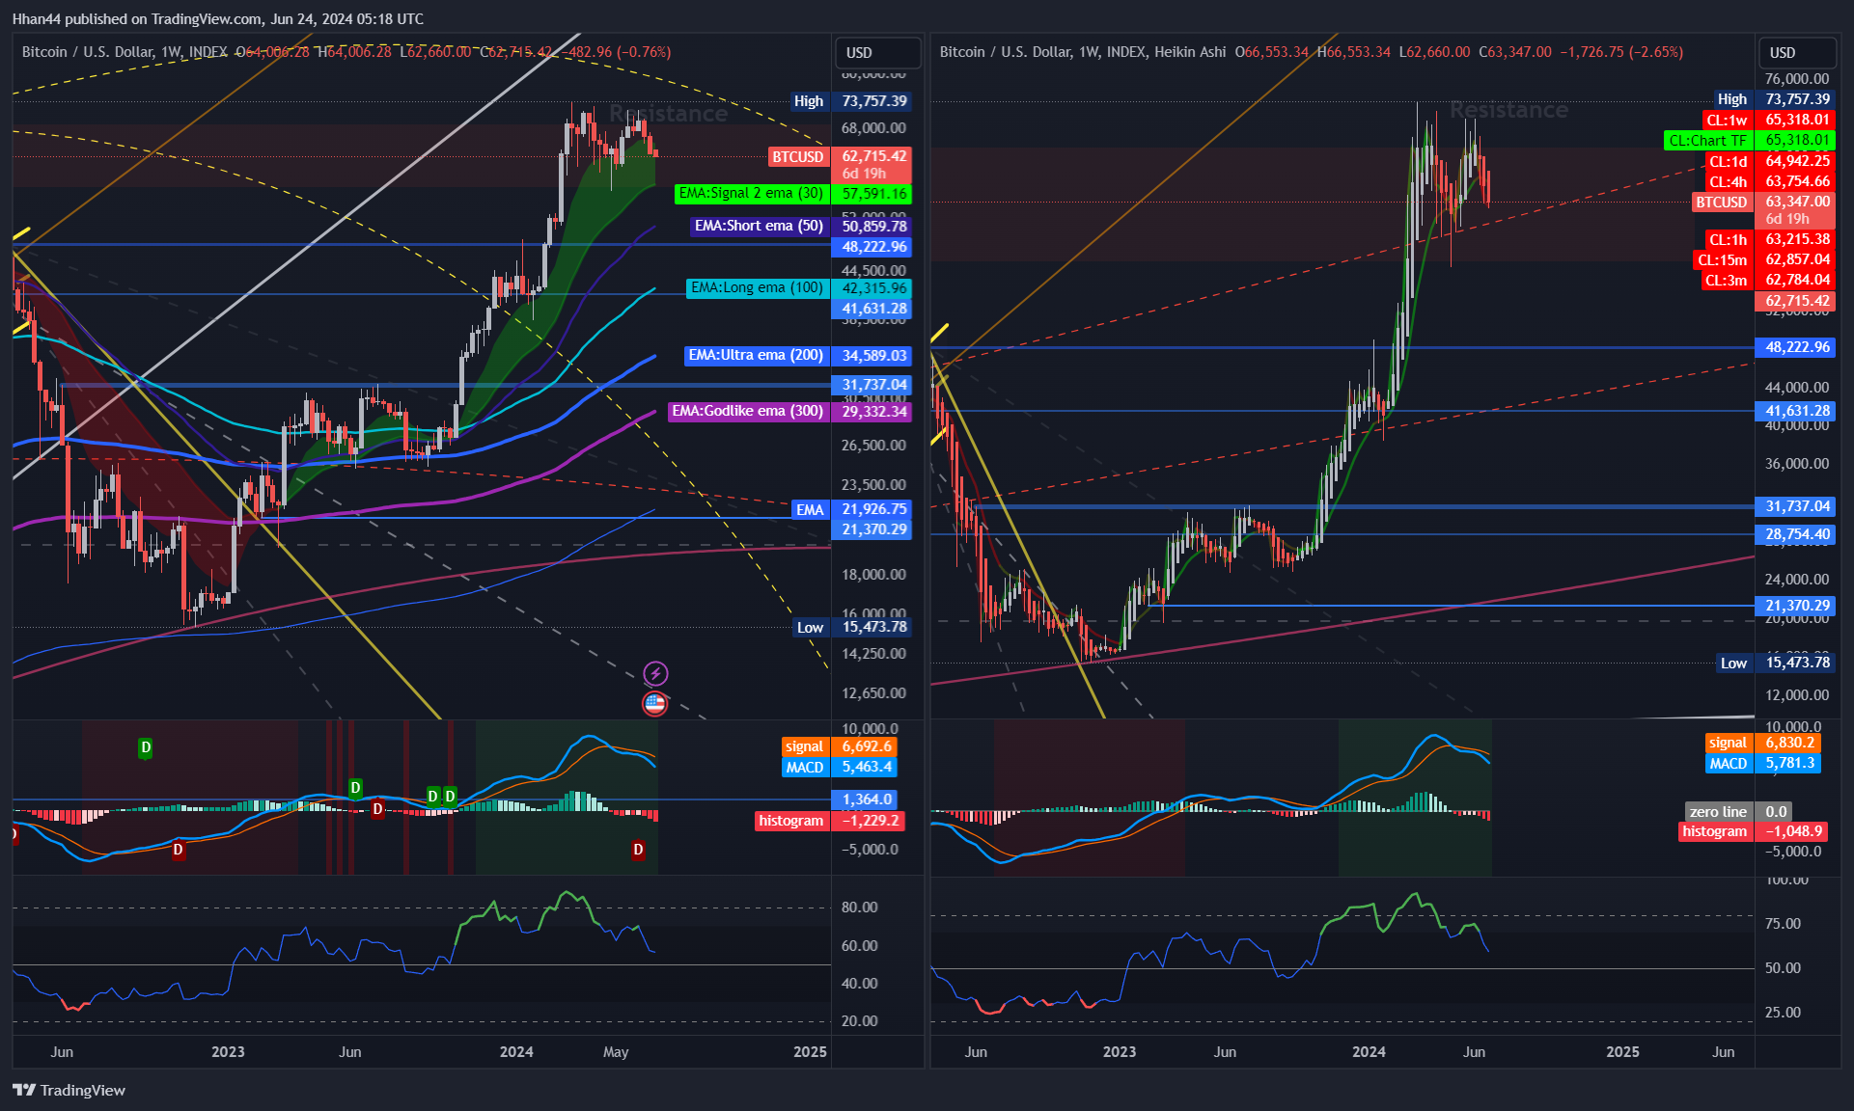
Task: Click right chart histogram −1,048.9 label
Action: pyautogui.click(x=1753, y=831)
